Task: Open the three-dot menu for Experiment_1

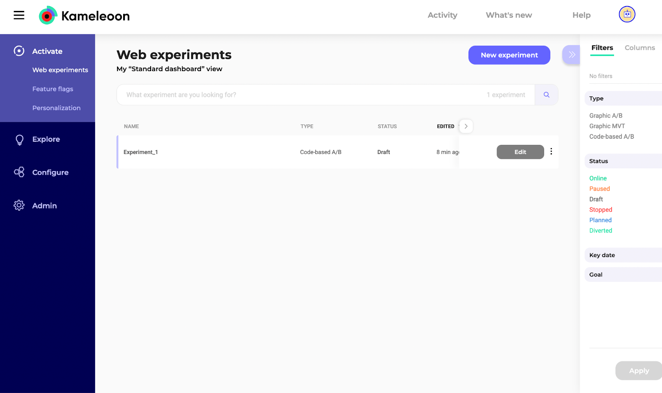Action: [x=551, y=151]
